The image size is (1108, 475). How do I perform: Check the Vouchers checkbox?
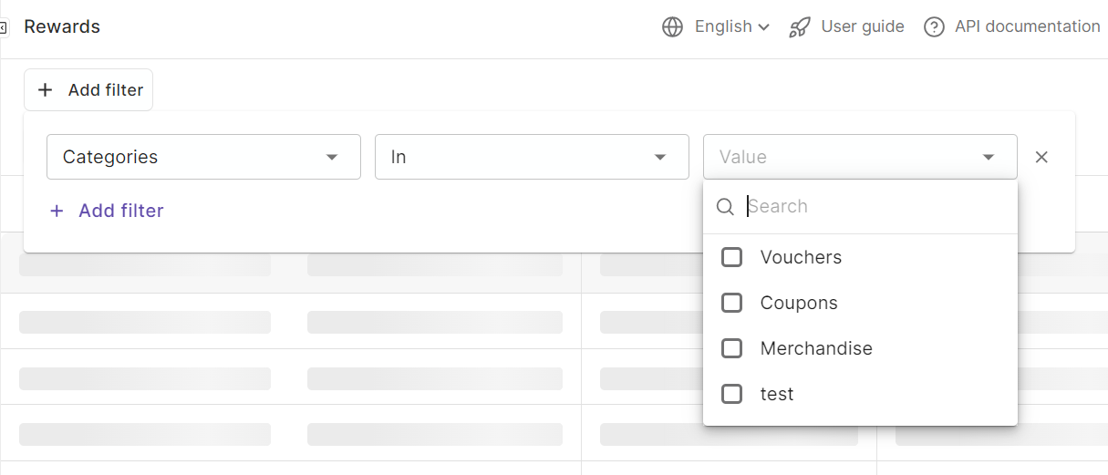(x=731, y=257)
